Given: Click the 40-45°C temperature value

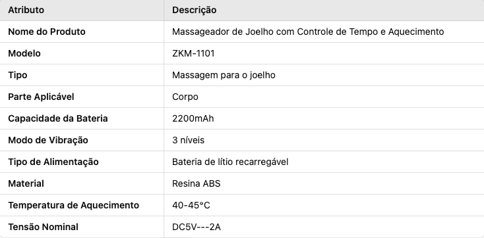Looking at the screenshot, I should pyautogui.click(x=191, y=205).
